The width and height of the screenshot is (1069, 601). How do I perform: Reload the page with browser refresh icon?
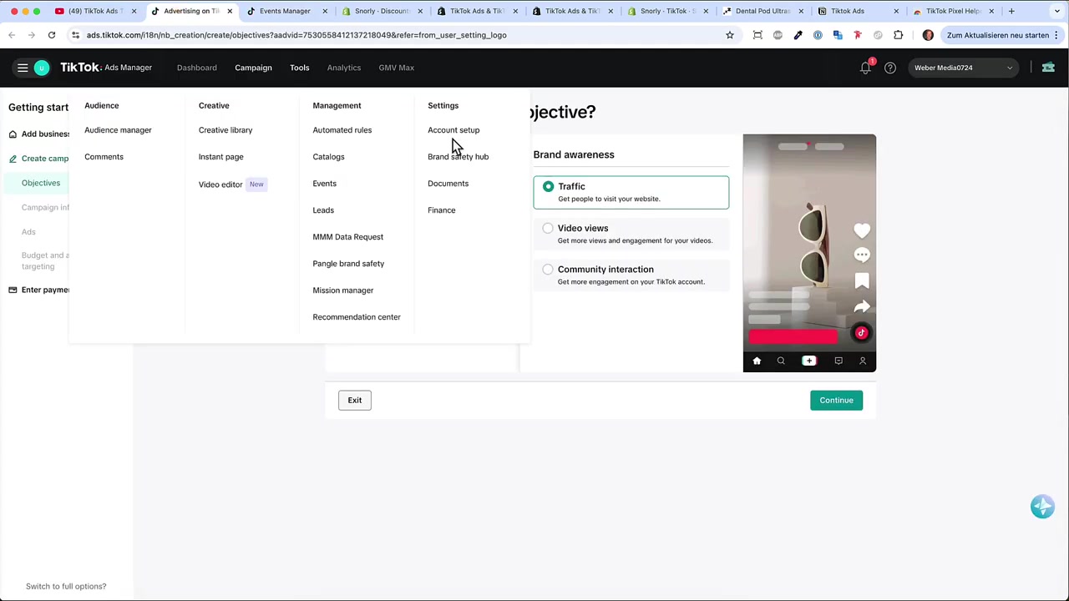click(52, 35)
